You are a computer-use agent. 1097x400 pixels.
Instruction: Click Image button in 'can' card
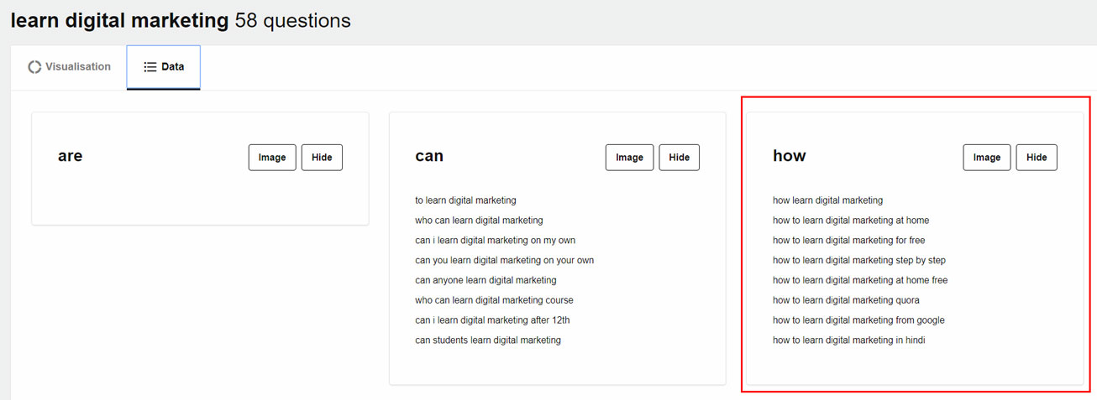click(x=629, y=158)
